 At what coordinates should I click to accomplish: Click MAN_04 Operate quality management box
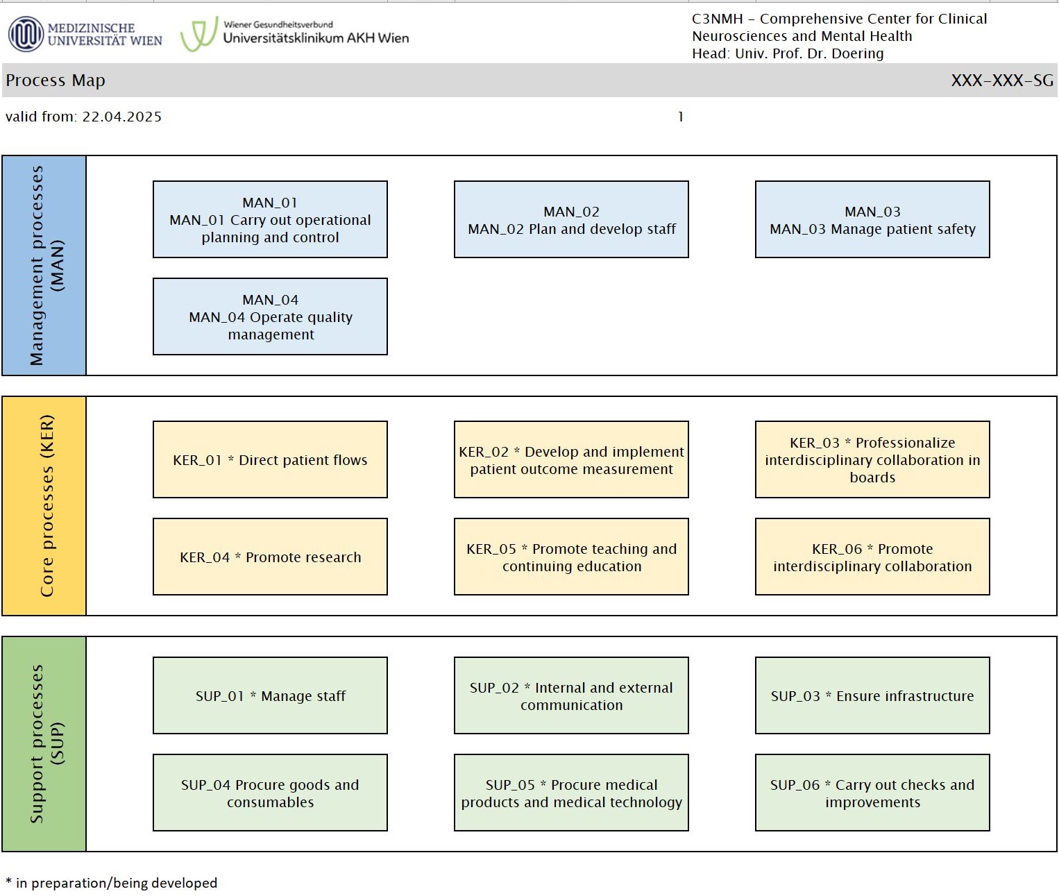[x=270, y=316]
